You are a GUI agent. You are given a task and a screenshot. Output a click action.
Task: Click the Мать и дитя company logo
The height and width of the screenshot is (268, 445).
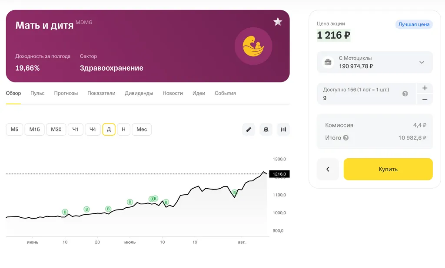tap(253, 46)
